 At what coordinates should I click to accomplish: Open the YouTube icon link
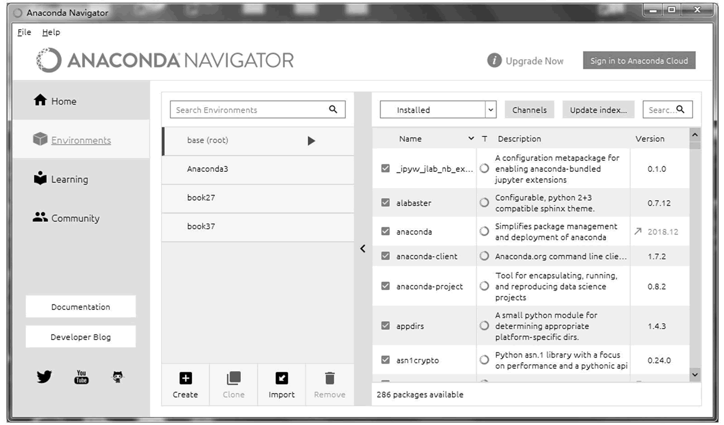coord(81,377)
